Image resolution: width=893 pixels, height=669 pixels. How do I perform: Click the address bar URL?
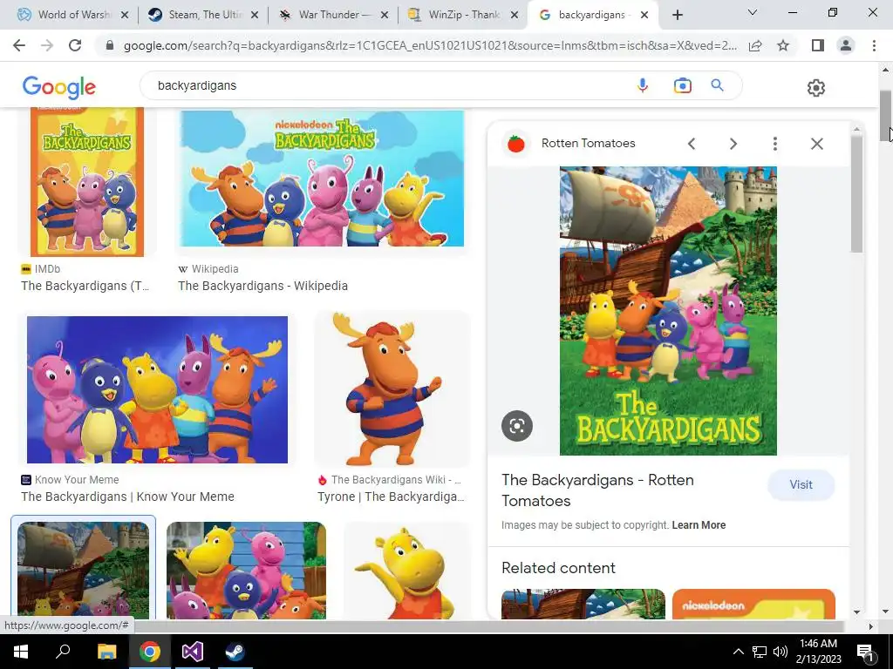(430, 45)
